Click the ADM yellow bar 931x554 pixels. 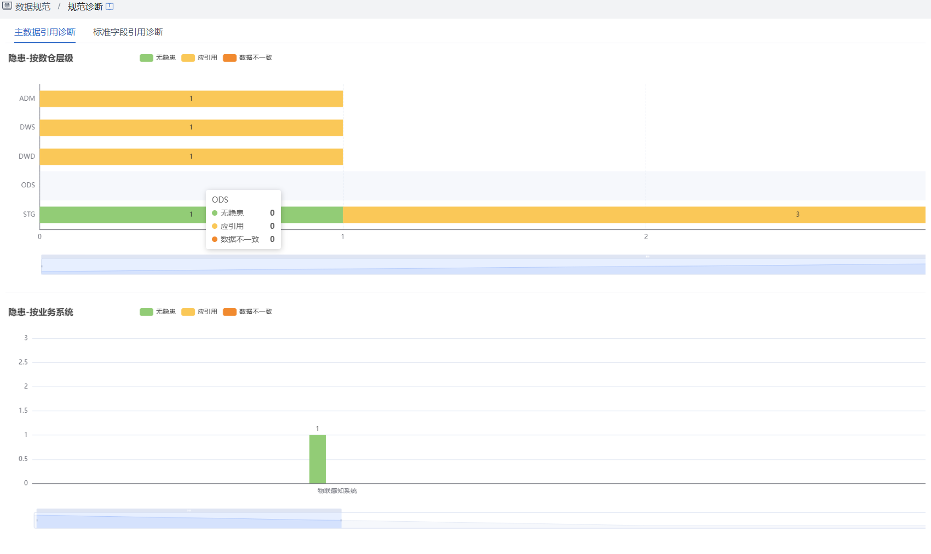coord(191,99)
